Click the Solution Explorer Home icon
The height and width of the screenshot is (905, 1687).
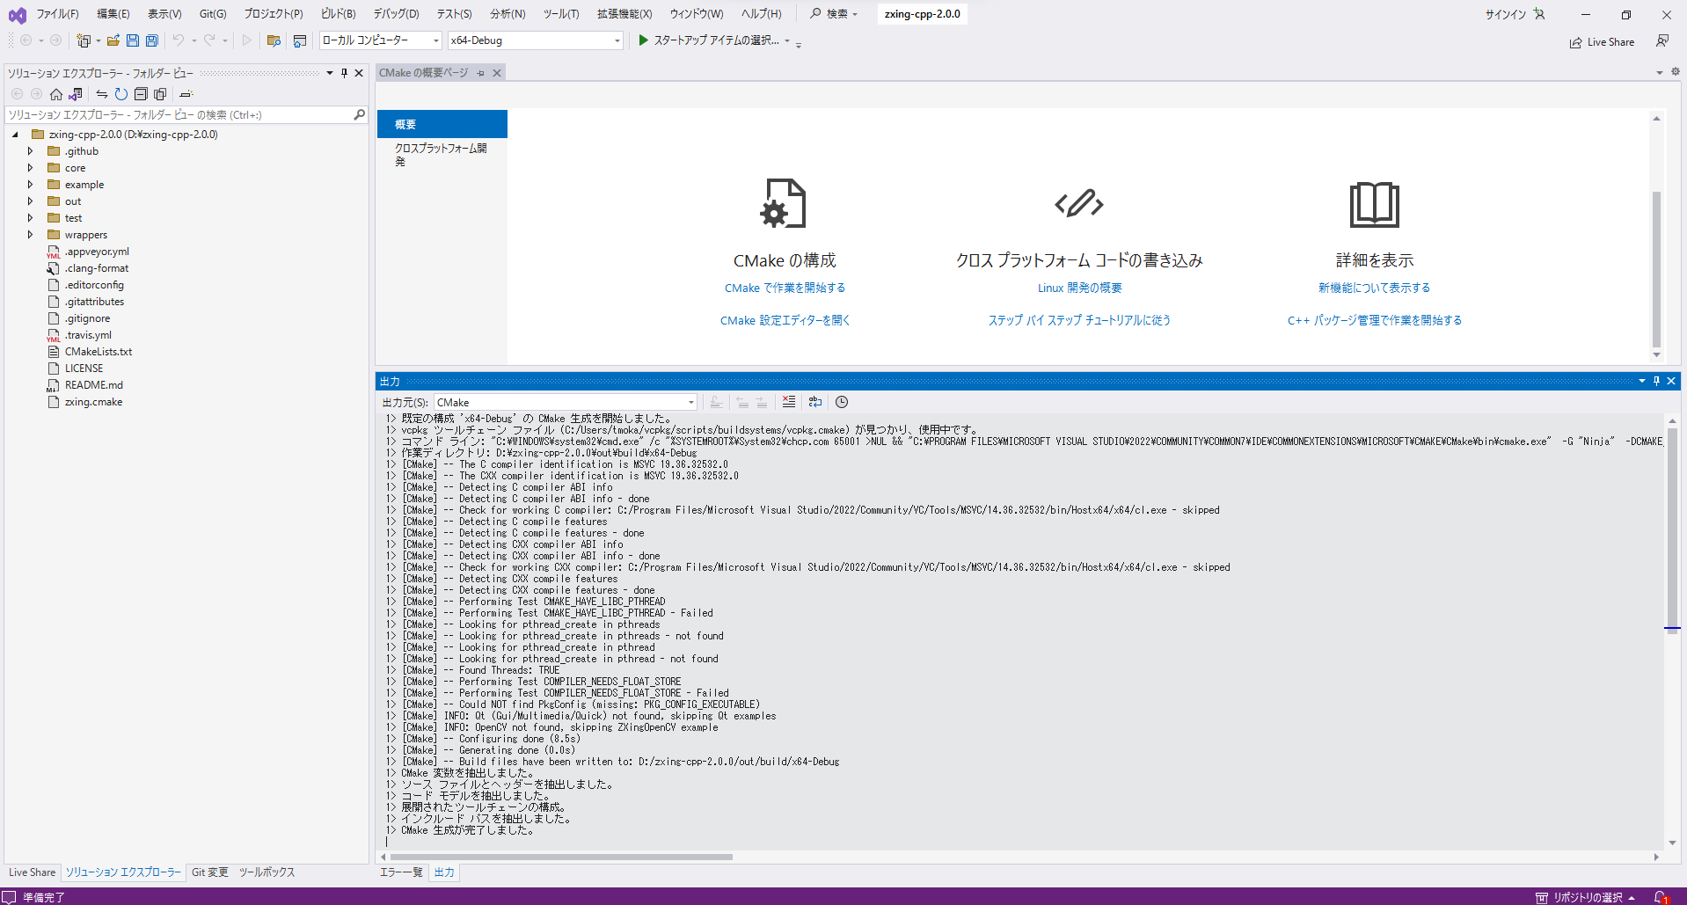(x=56, y=94)
